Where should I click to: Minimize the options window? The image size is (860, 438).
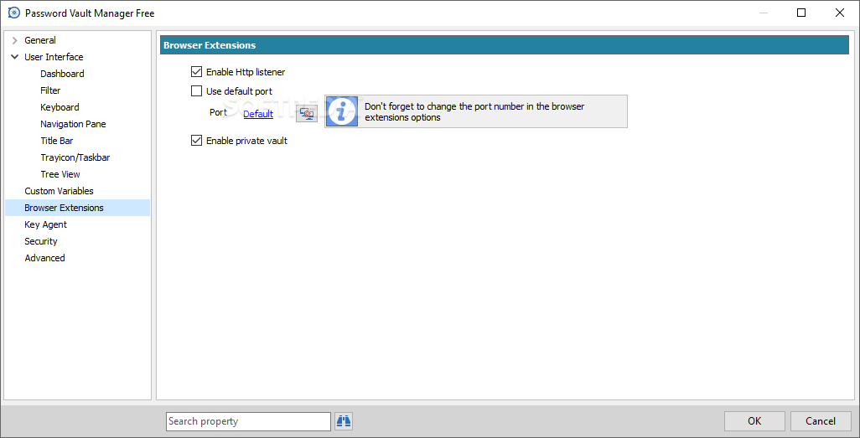(x=763, y=13)
